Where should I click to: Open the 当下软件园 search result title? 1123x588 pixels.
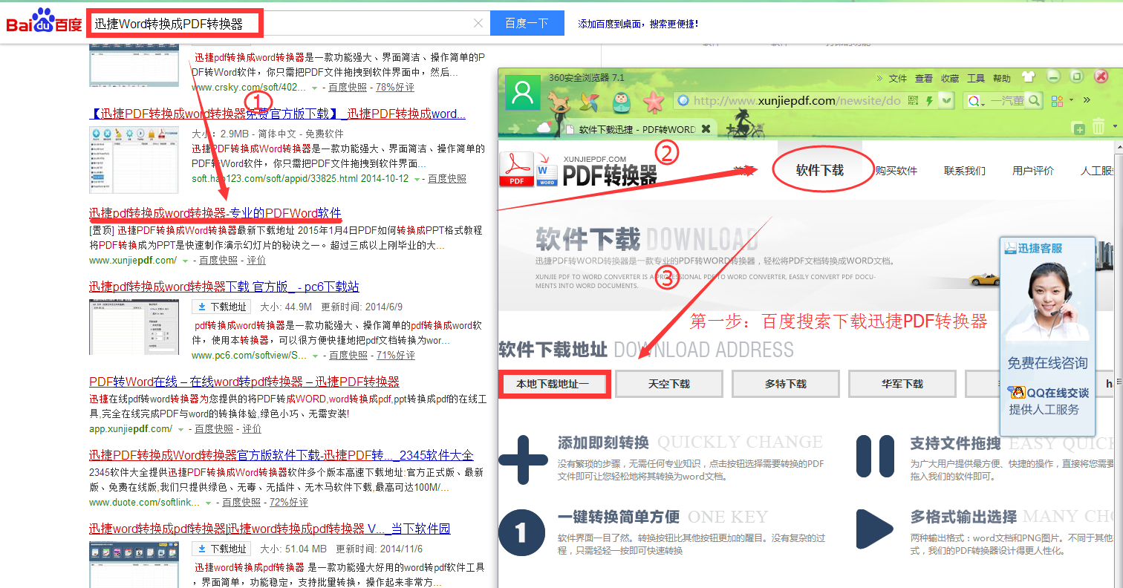[x=270, y=529]
